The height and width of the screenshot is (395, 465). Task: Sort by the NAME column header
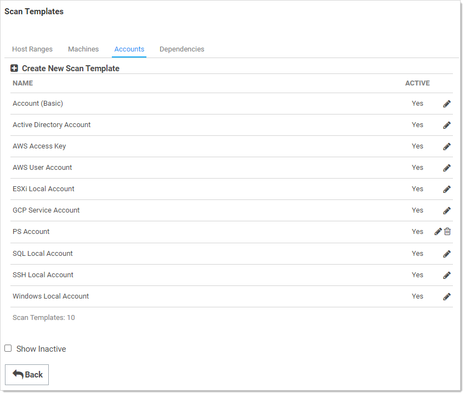pyautogui.click(x=23, y=83)
